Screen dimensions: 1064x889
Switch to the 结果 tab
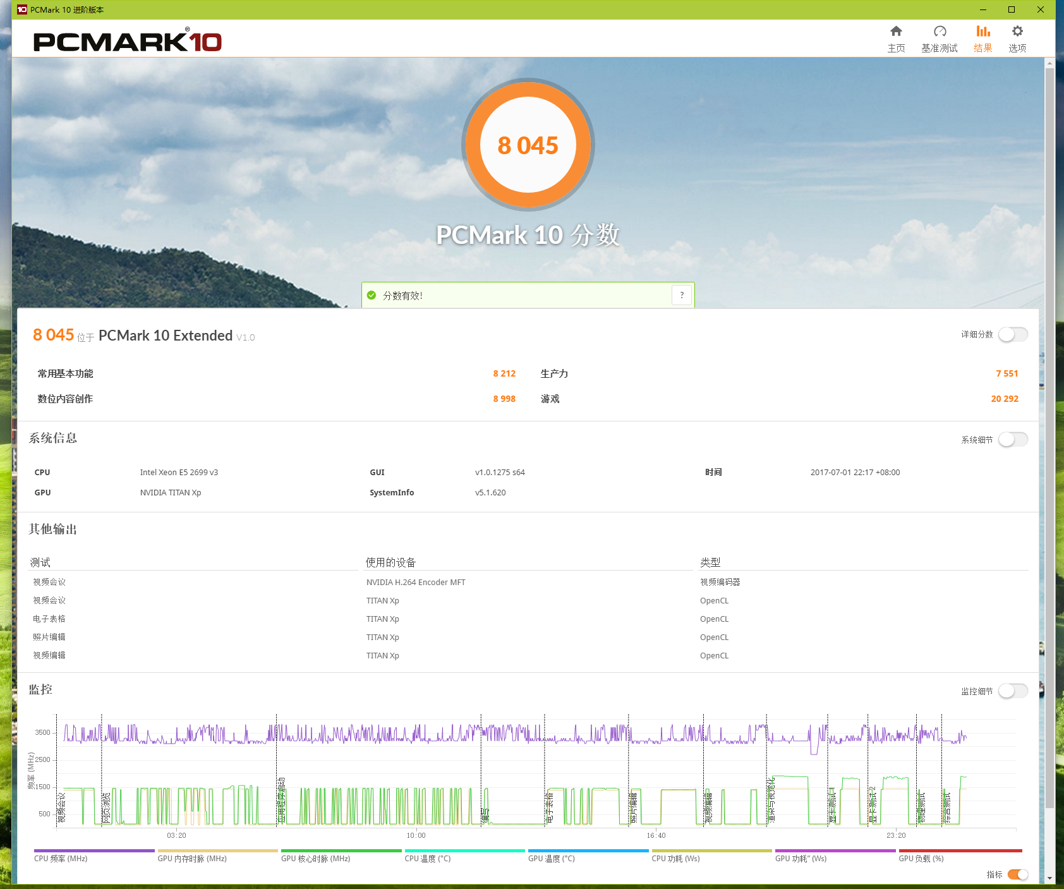click(983, 38)
